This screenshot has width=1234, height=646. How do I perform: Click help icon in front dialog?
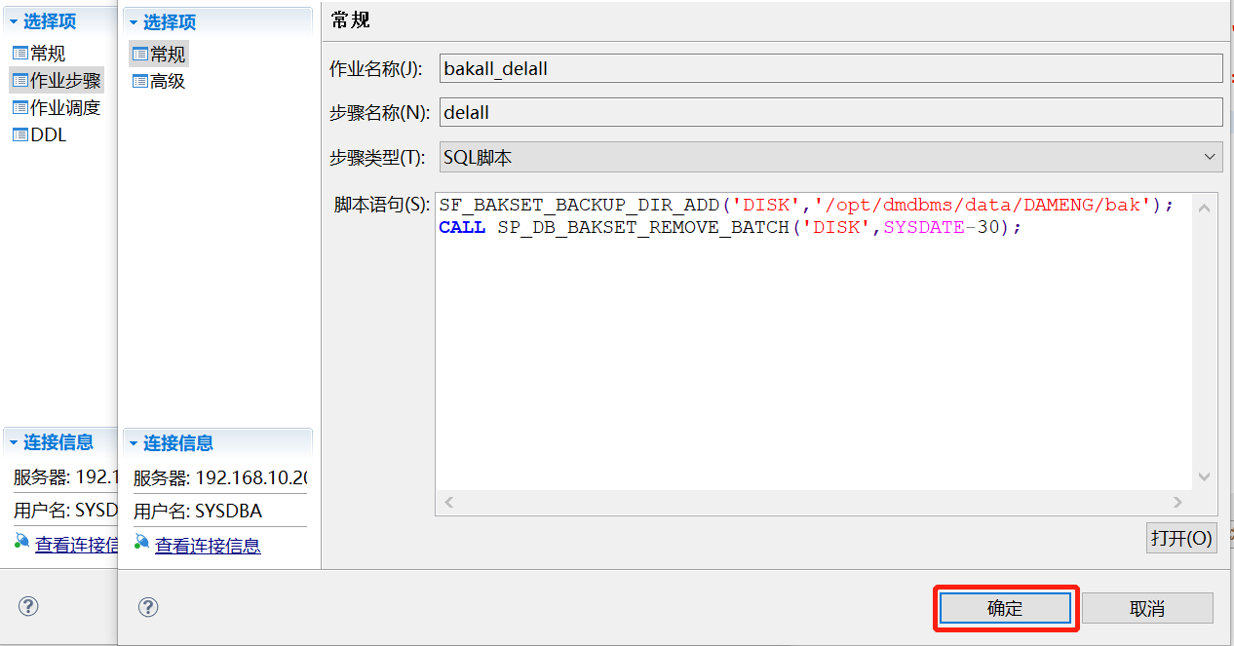coord(148,607)
